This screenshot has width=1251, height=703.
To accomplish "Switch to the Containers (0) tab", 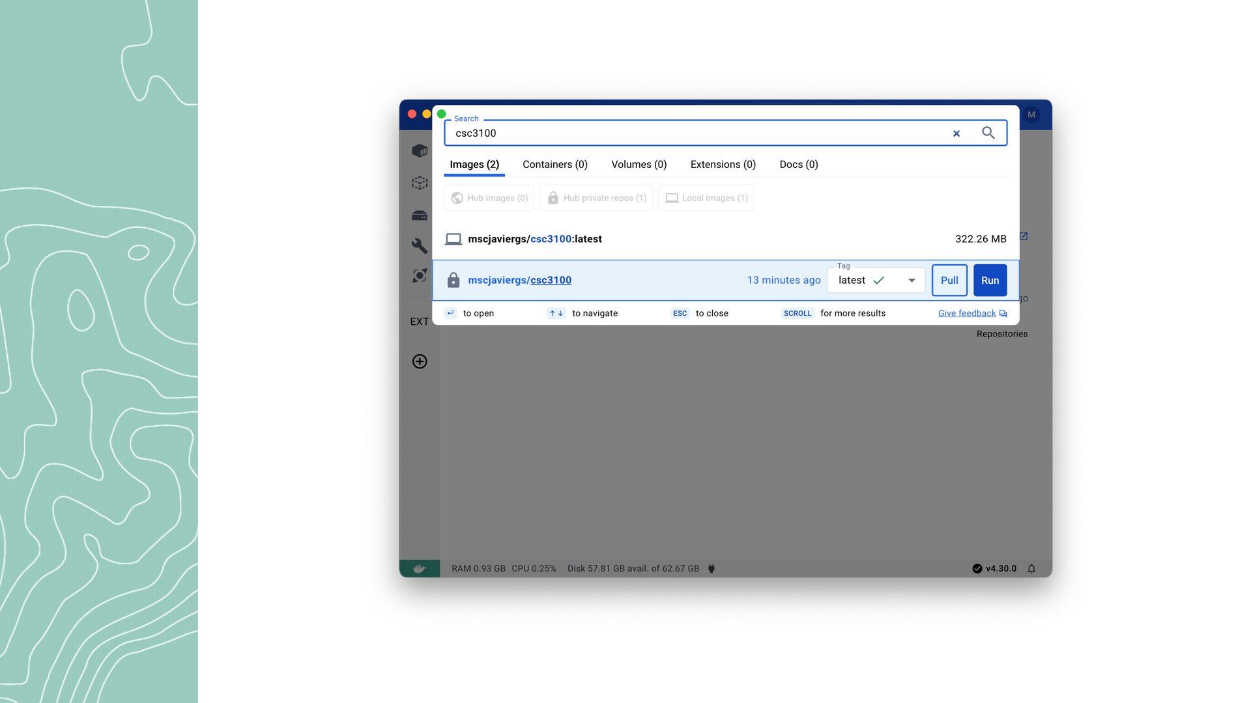I will 555,165.
